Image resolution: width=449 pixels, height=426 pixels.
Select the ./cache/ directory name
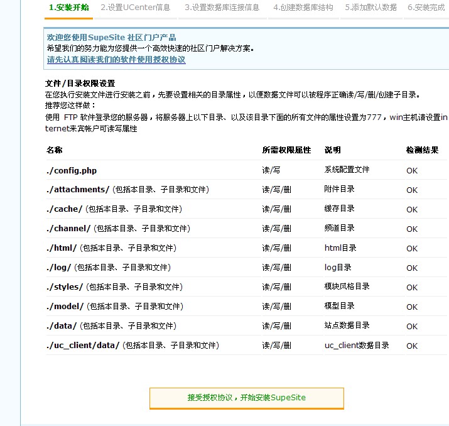65,209
